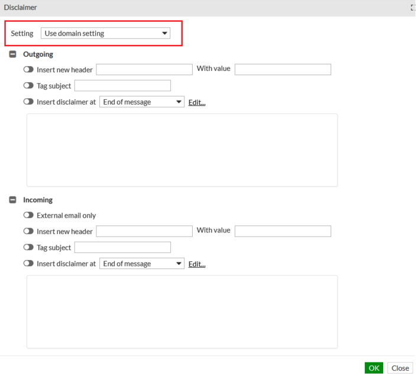
Task: Open Outgoing disclaimer position dropdown
Action: [x=142, y=102]
